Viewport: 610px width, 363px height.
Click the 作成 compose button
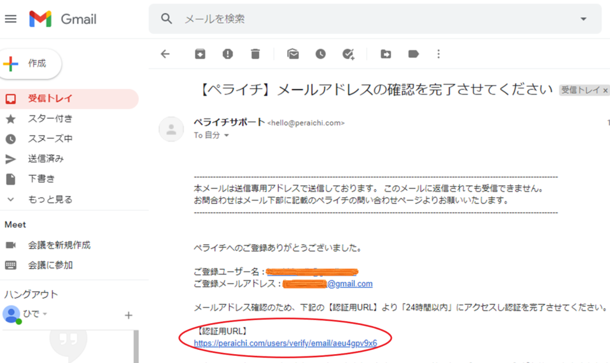(30, 63)
